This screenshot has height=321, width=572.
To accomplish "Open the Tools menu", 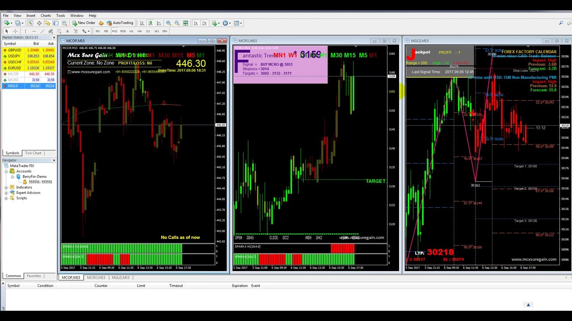I will click(60, 16).
